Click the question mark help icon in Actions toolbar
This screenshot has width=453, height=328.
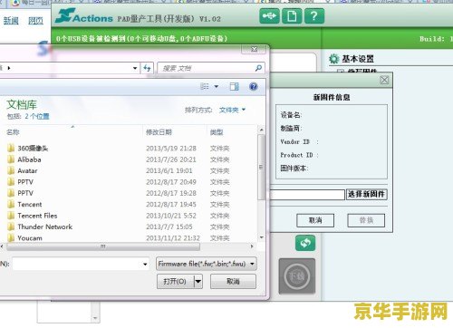point(314,15)
